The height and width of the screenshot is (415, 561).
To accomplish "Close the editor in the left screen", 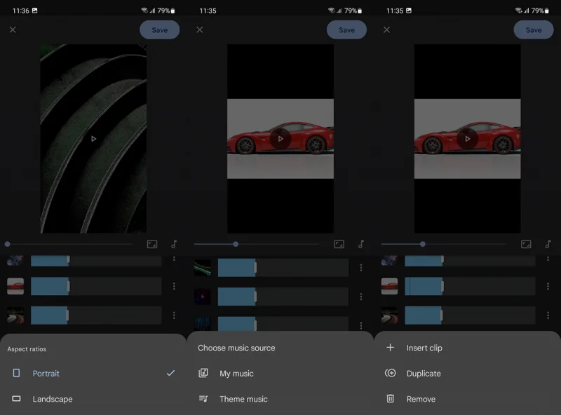I will (13, 29).
